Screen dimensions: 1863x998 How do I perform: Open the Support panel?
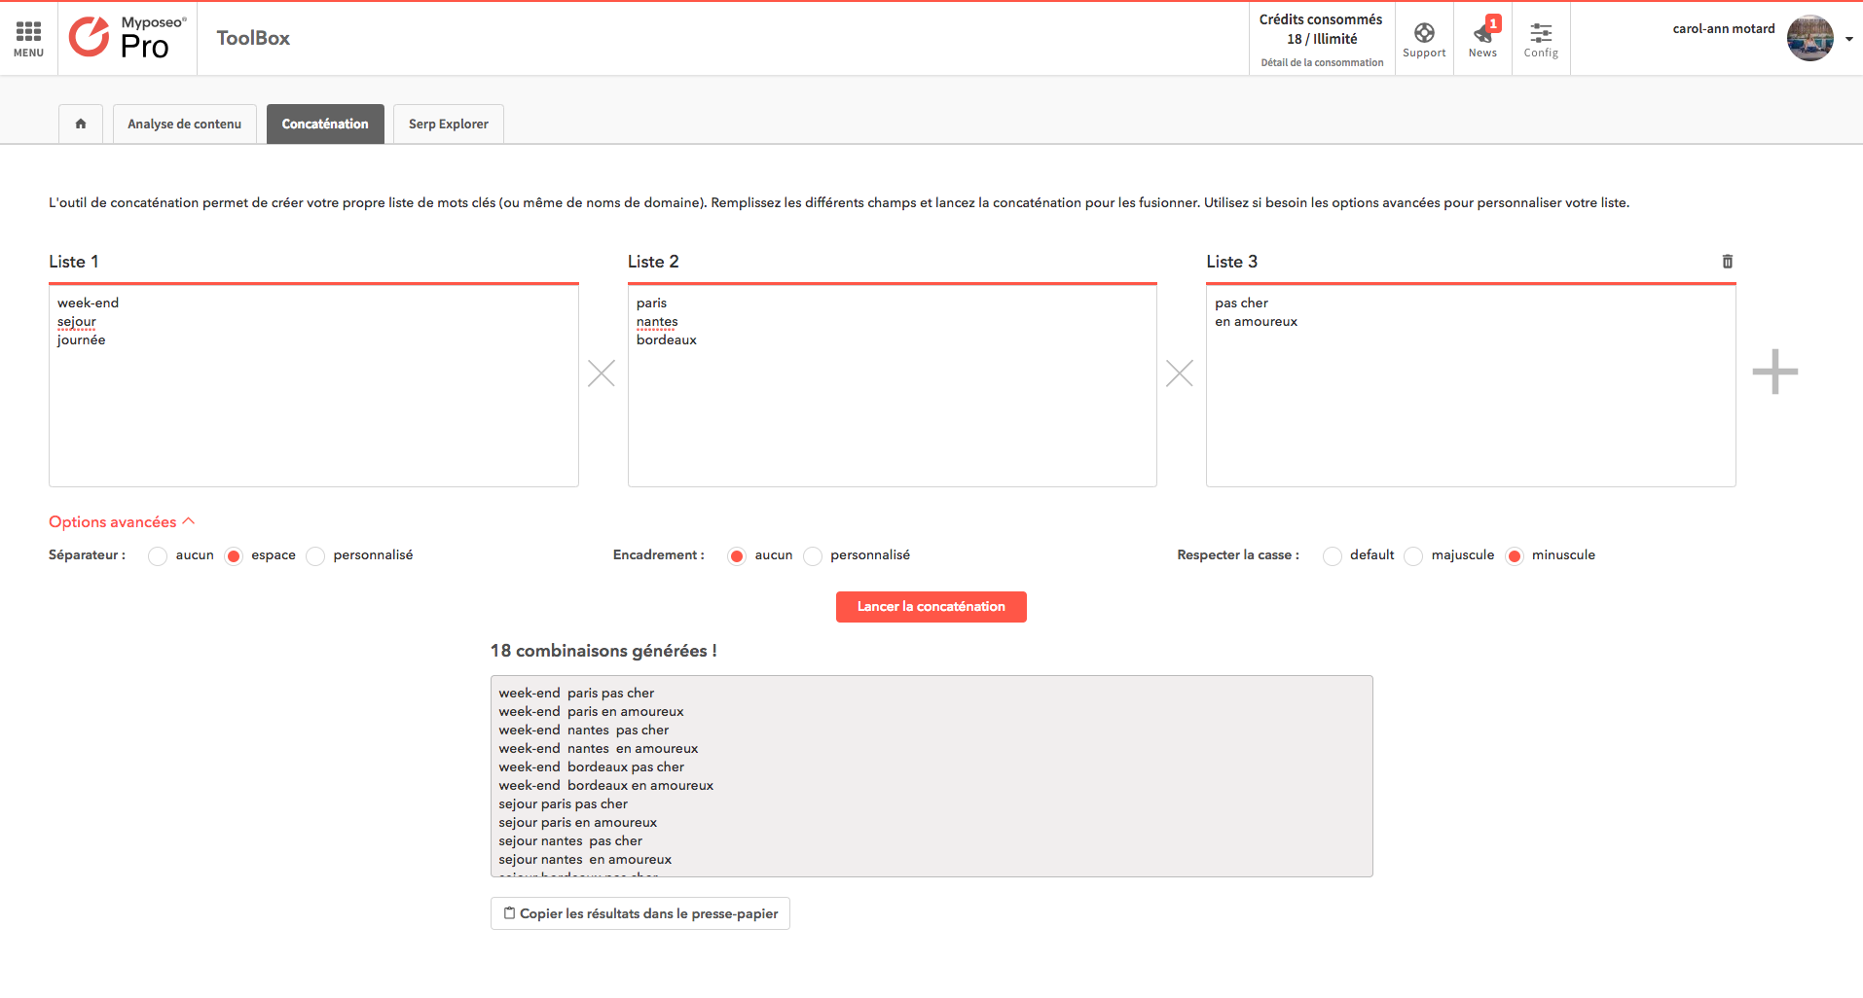coord(1424,37)
